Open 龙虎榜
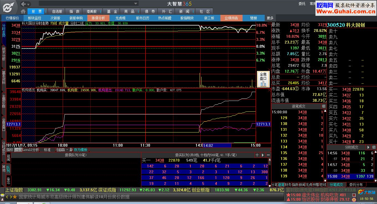377x204 pixels. coord(121,18)
